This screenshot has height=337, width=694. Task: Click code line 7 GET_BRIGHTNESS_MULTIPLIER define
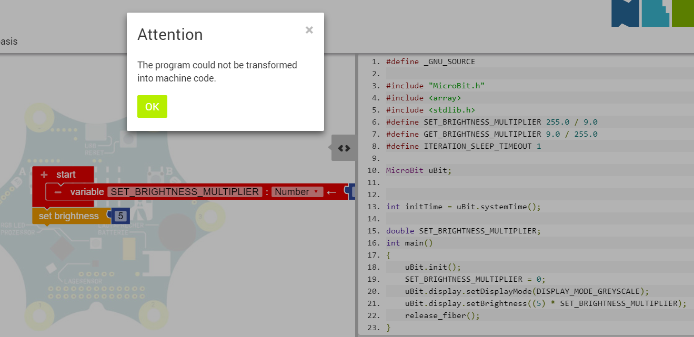click(491, 134)
